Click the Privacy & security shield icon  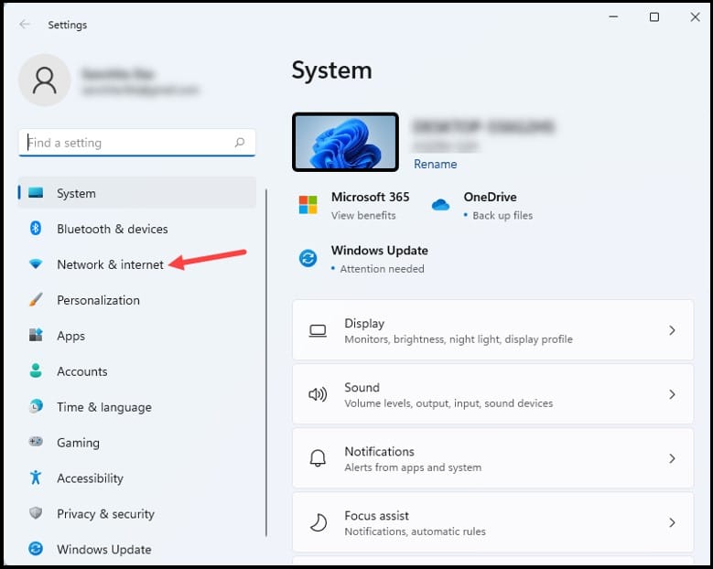pos(36,513)
